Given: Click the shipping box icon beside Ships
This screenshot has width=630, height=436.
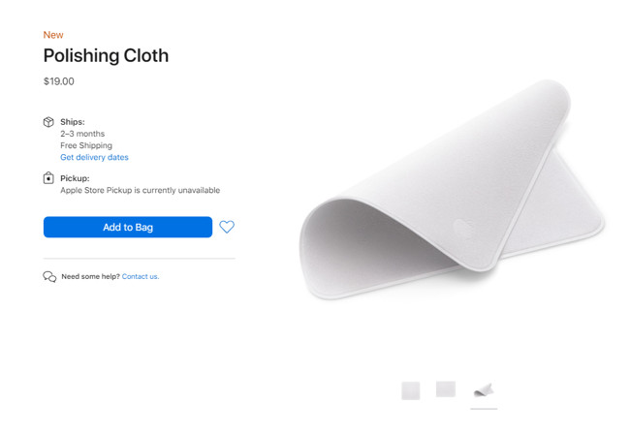Looking at the screenshot, I should 48,122.
